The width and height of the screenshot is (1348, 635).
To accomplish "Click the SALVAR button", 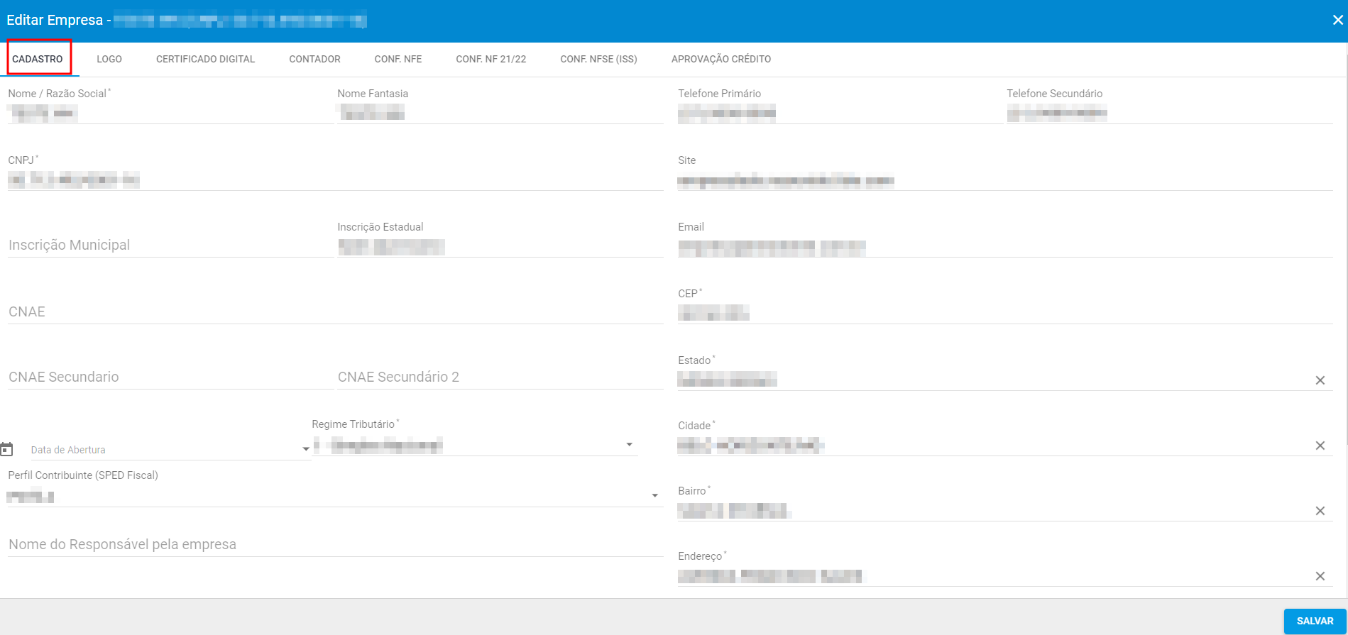I will click(x=1315, y=621).
